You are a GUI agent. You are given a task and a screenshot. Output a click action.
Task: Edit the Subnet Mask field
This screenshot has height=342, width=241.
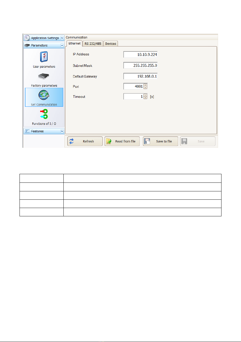pos(141,65)
